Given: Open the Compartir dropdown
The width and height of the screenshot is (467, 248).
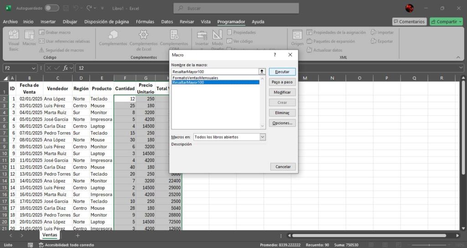Looking at the screenshot, I should coord(461,21).
